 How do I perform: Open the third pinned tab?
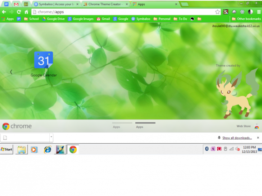tap(26, 4)
